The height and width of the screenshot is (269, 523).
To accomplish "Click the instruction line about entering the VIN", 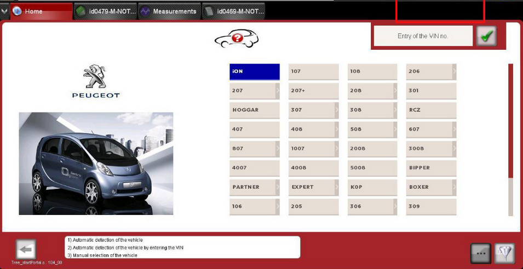I will 125,248.
